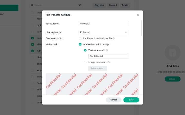Open the search filter options icon
Image resolution: width=185 pixels, height=115 pixels.
pos(80,5)
